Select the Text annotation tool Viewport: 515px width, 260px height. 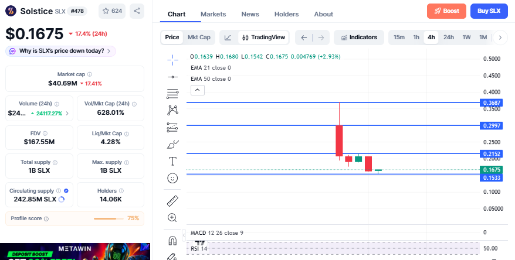coord(172,161)
